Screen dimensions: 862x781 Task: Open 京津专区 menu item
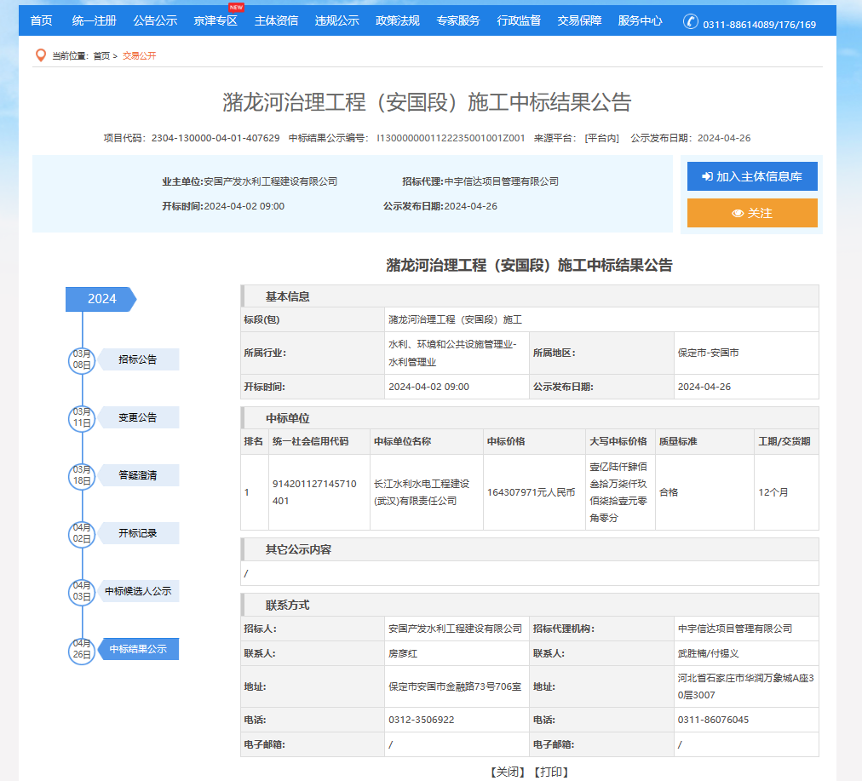tap(215, 20)
